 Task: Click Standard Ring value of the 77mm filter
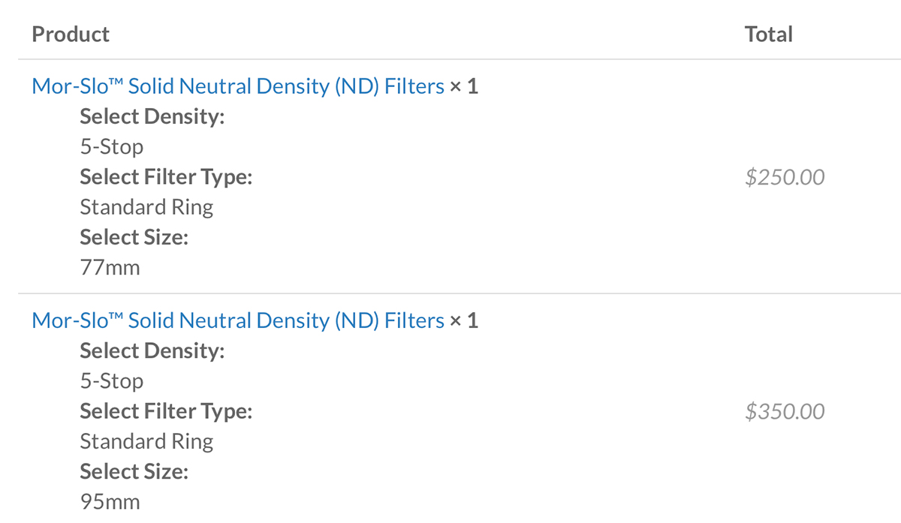(x=147, y=208)
